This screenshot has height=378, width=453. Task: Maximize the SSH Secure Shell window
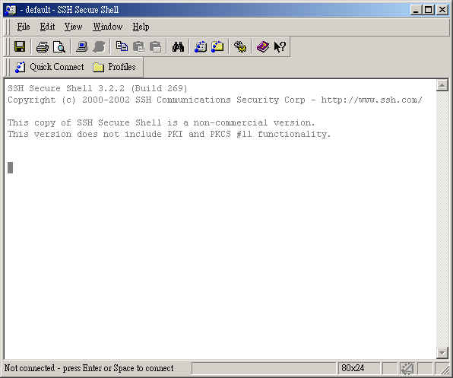[x=428, y=10]
